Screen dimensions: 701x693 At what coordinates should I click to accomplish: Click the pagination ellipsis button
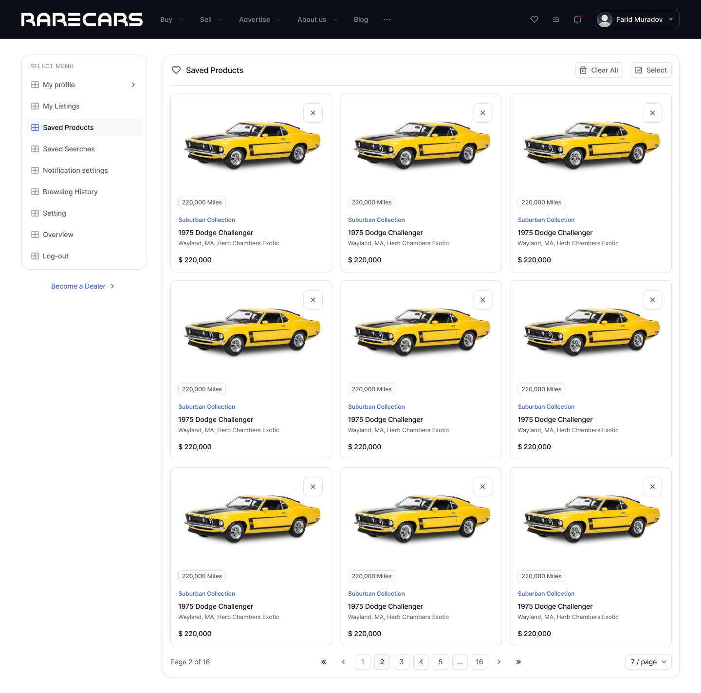(460, 662)
